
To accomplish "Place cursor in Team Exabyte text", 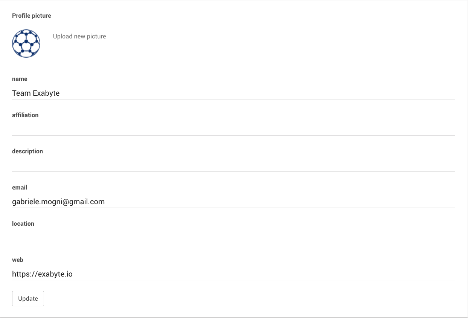I will (36, 93).
